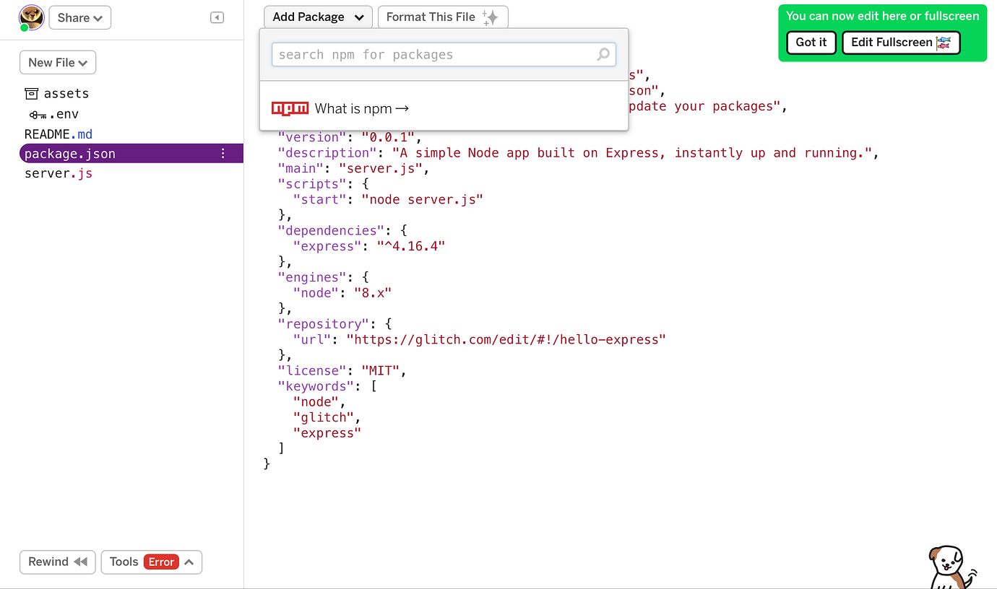Select server.js in the file list

click(x=58, y=173)
